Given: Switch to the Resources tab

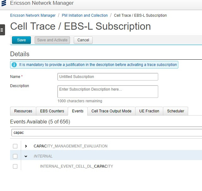Looking at the screenshot, I should 23,111.
